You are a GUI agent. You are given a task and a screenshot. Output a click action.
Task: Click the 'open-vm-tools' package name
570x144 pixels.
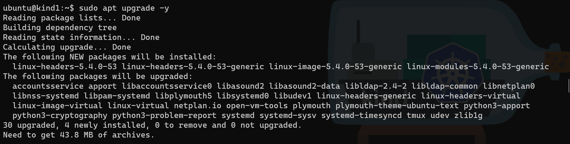[x=257, y=106]
